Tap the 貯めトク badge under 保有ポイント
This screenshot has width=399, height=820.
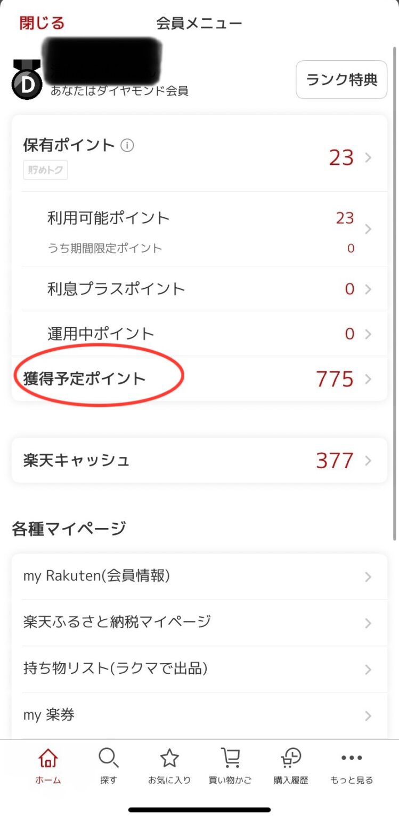pyautogui.click(x=45, y=171)
